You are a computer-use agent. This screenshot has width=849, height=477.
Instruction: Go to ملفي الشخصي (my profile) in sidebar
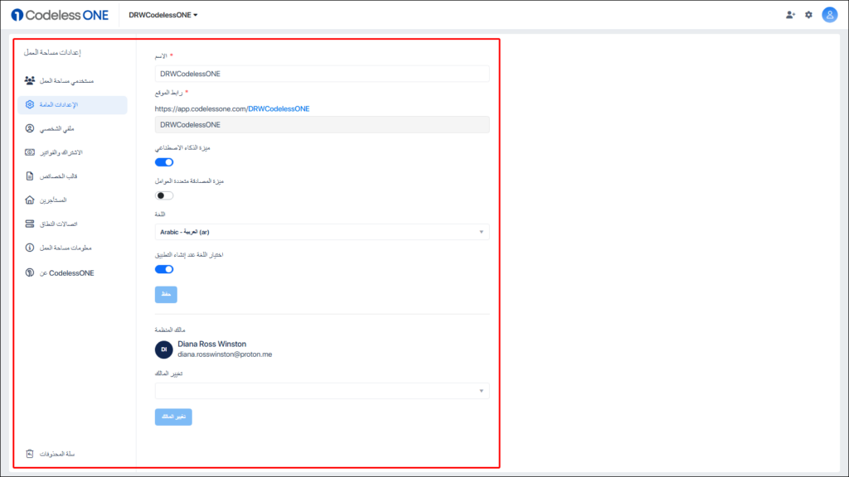(73, 128)
